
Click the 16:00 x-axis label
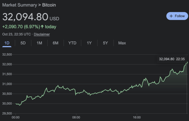(137, 117)
